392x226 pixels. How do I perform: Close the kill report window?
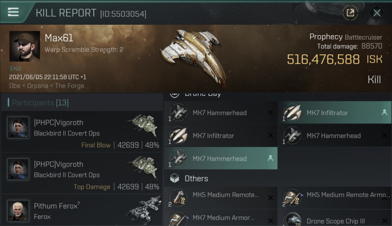tap(377, 13)
